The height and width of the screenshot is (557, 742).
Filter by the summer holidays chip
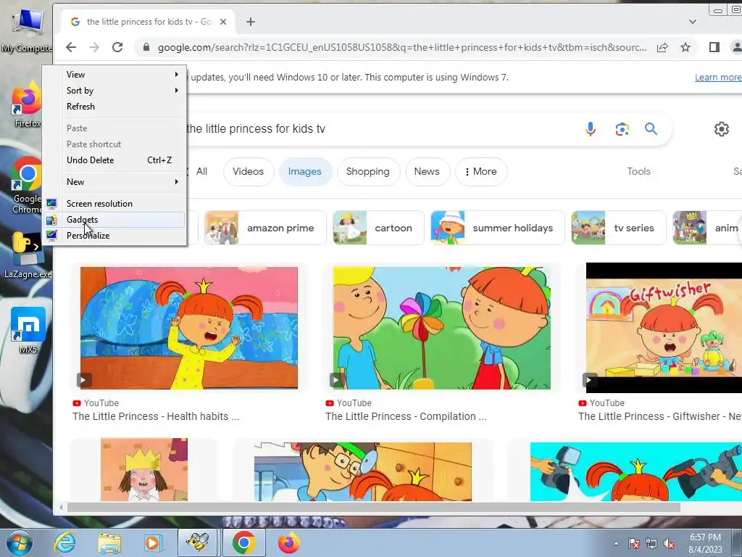(497, 228)
